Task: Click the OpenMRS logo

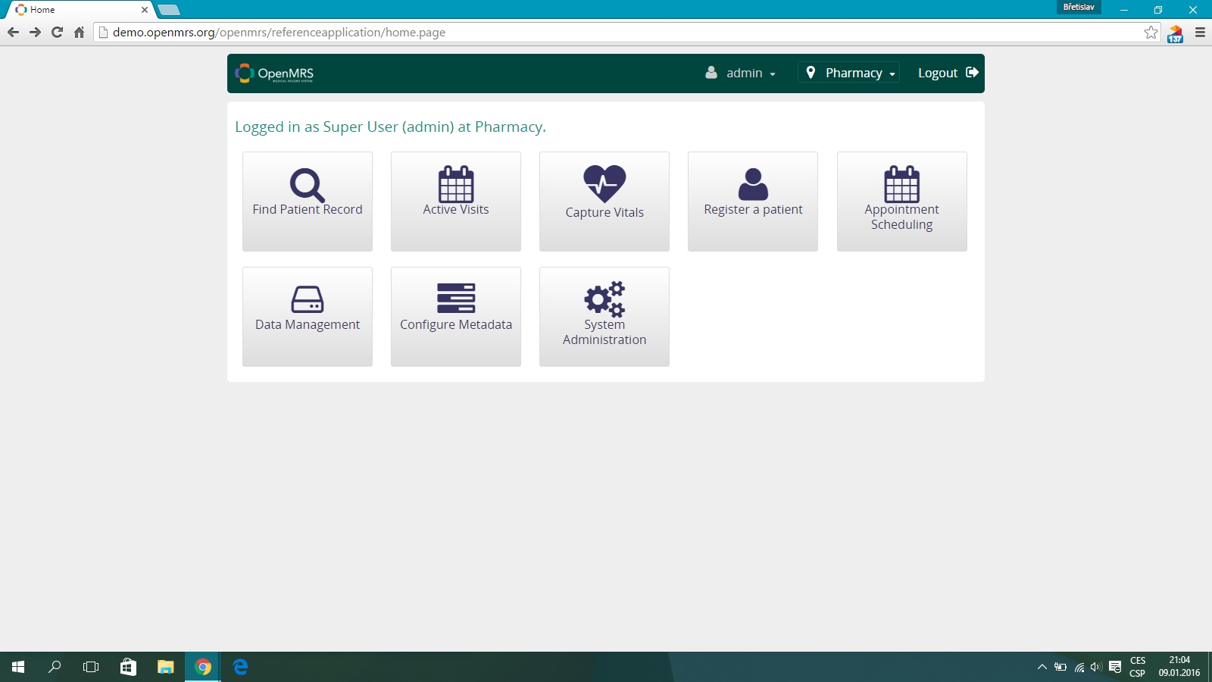Action: coord(274,74)
